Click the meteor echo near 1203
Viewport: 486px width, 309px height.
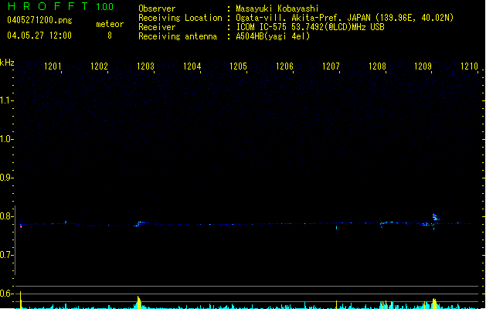(x=140, y=223)
